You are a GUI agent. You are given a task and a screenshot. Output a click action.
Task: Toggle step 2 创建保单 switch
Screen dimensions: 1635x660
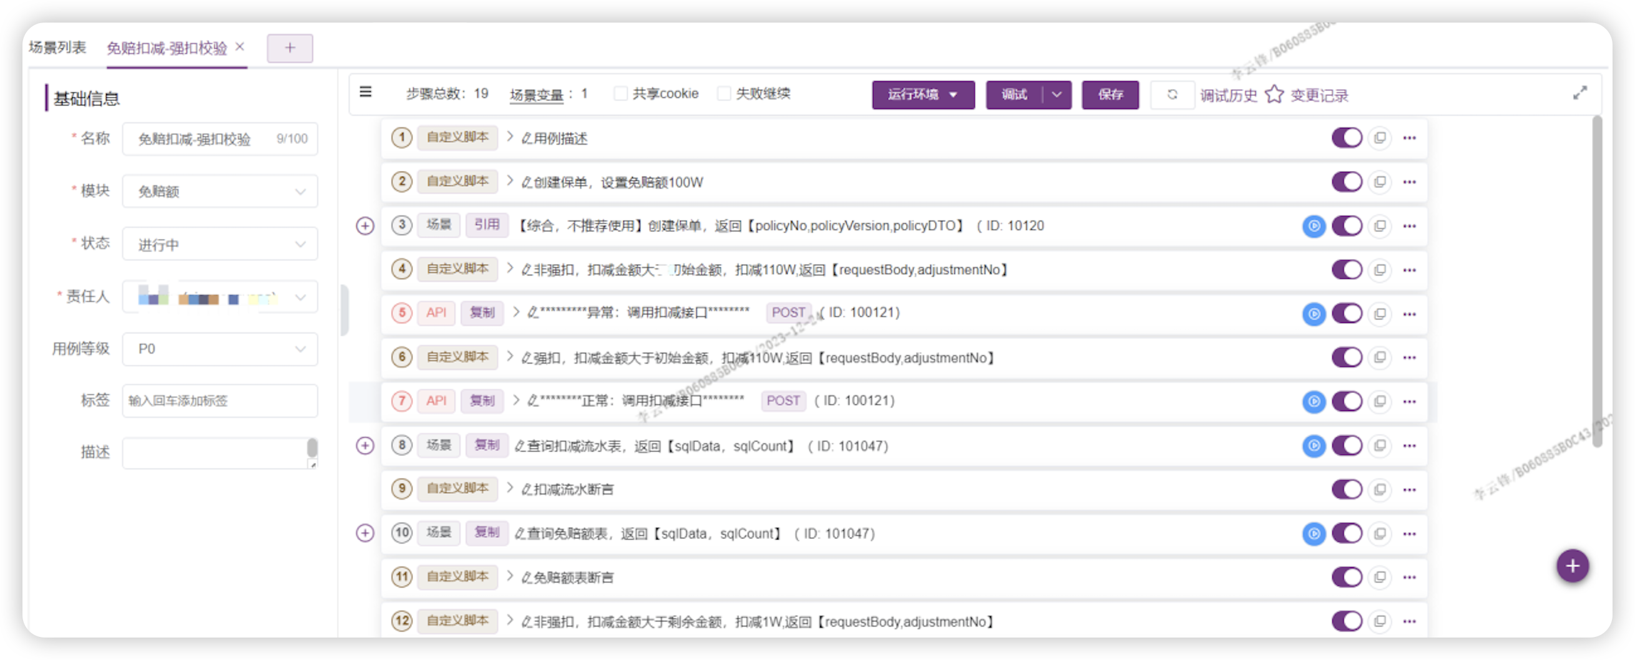pyautogui.click(x=1347, y=182)
